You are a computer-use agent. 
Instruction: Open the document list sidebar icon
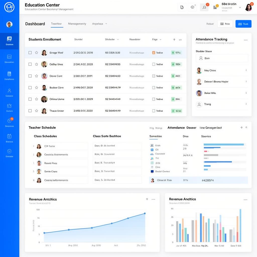[9, 74]
